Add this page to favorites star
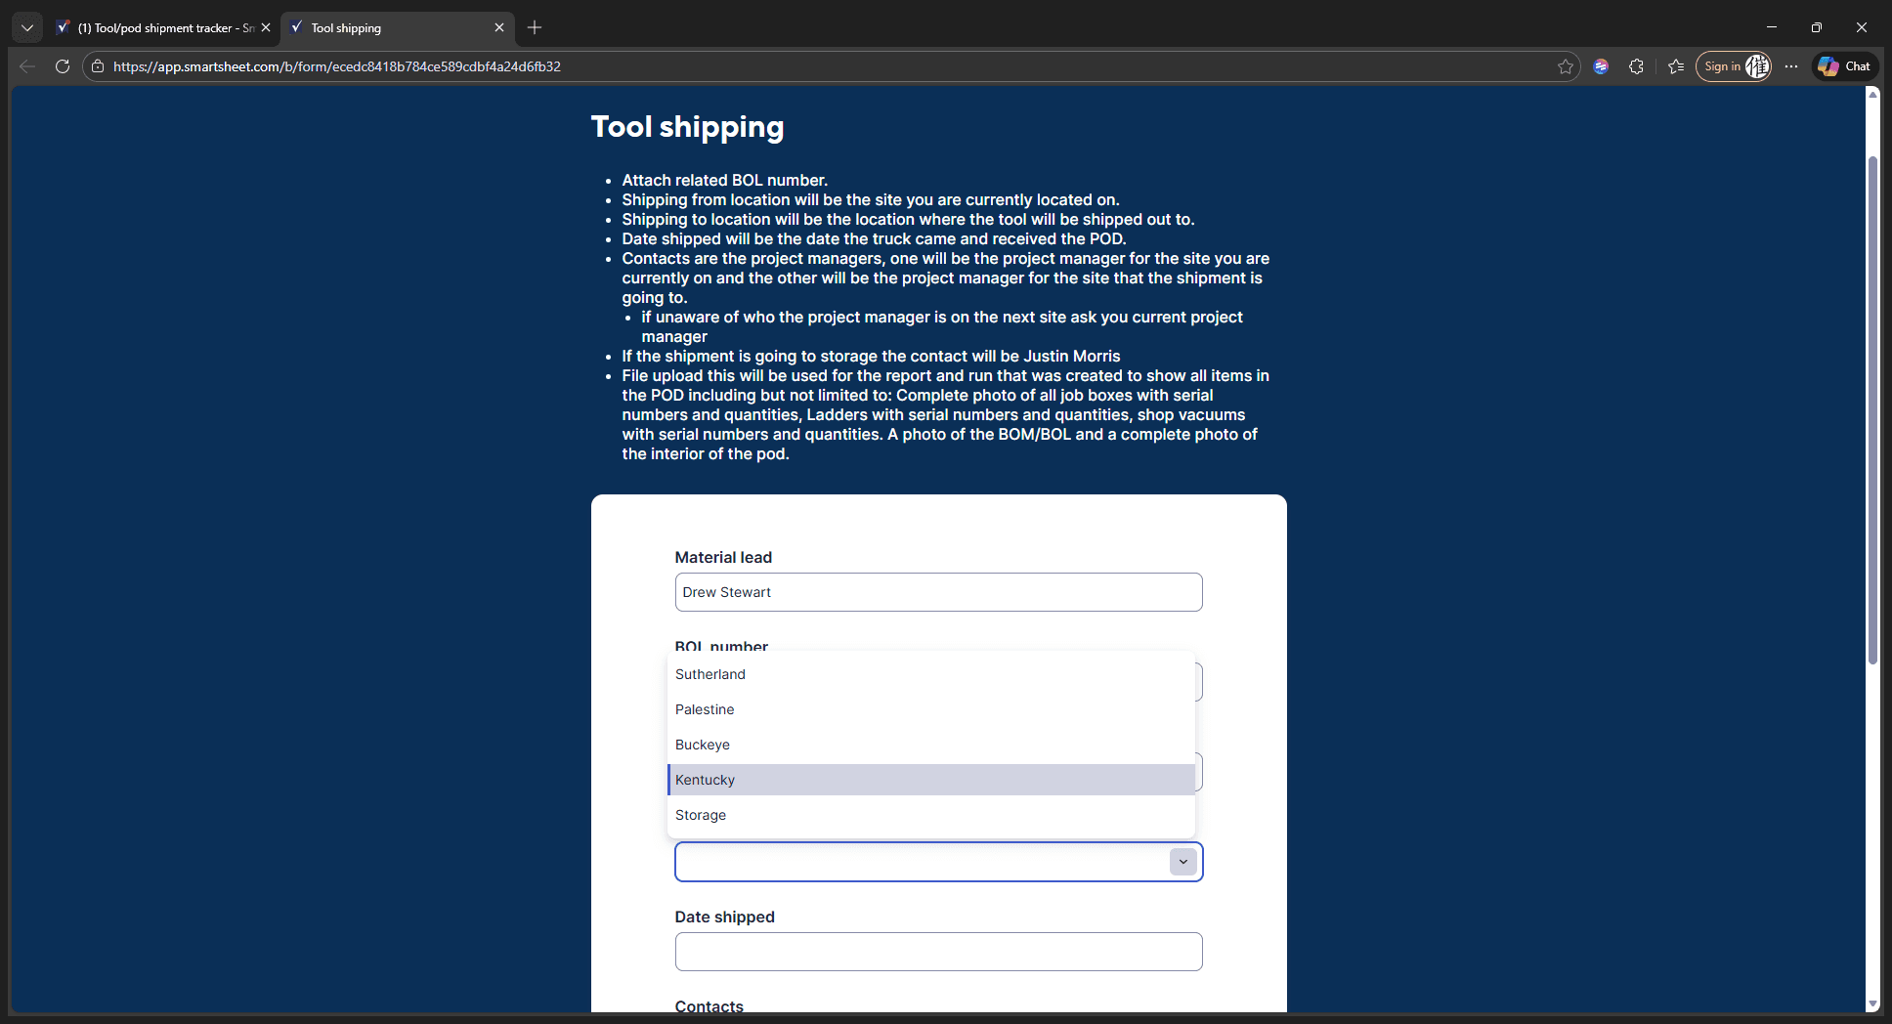This screenshot has height=1024, width=1892. coord(1566,66)
